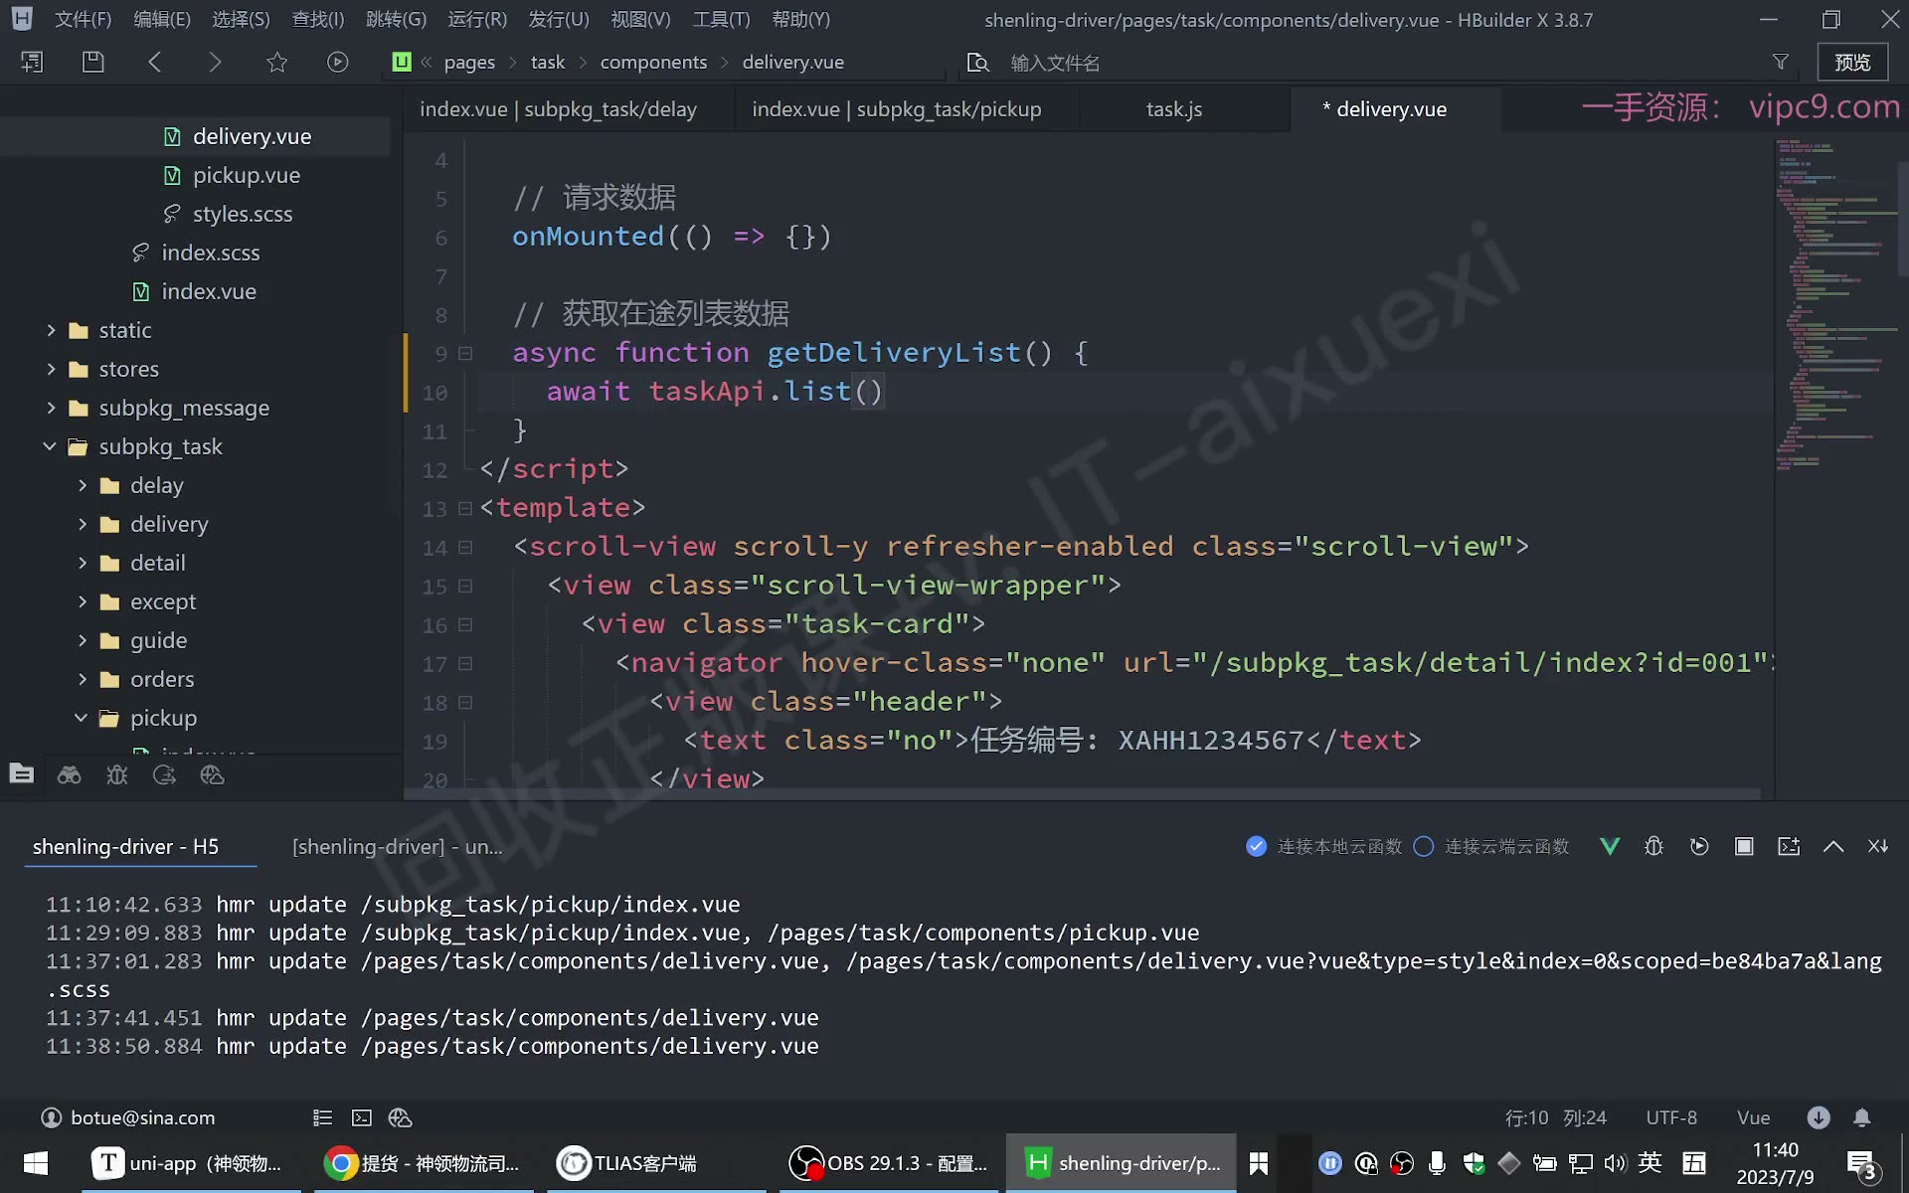The image size is (1909, 1193).
Task: Click the bookmark star icon
Action: [276, 62]
